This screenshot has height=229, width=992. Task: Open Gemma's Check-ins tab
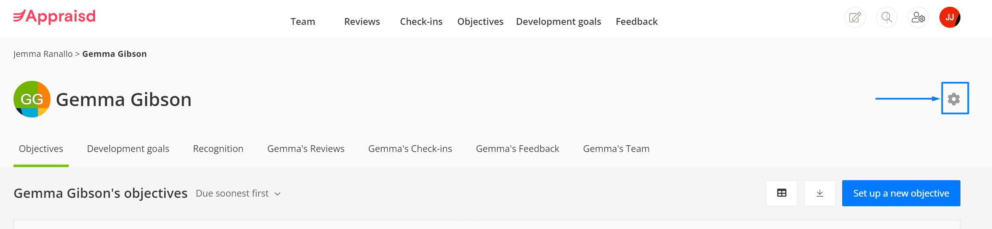[410, 149]
